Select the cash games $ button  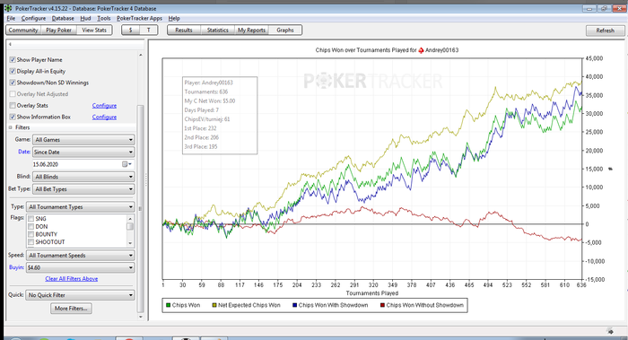pyautogui.click(x=131, y=30)
